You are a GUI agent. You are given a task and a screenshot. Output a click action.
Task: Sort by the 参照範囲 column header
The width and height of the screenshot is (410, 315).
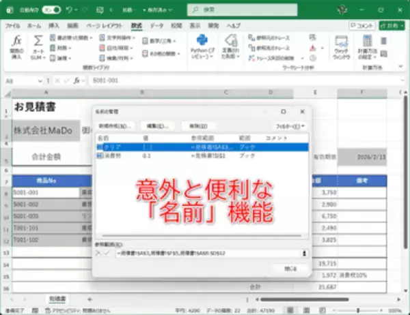point(202,138)
